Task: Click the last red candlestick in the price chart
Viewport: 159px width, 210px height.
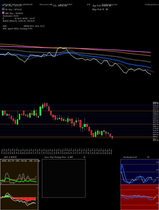Action: pos(112,137)
